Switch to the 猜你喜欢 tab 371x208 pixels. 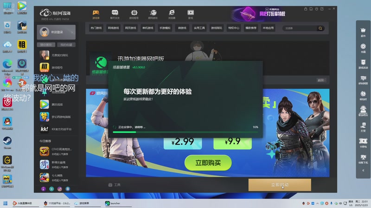(46, 44)
